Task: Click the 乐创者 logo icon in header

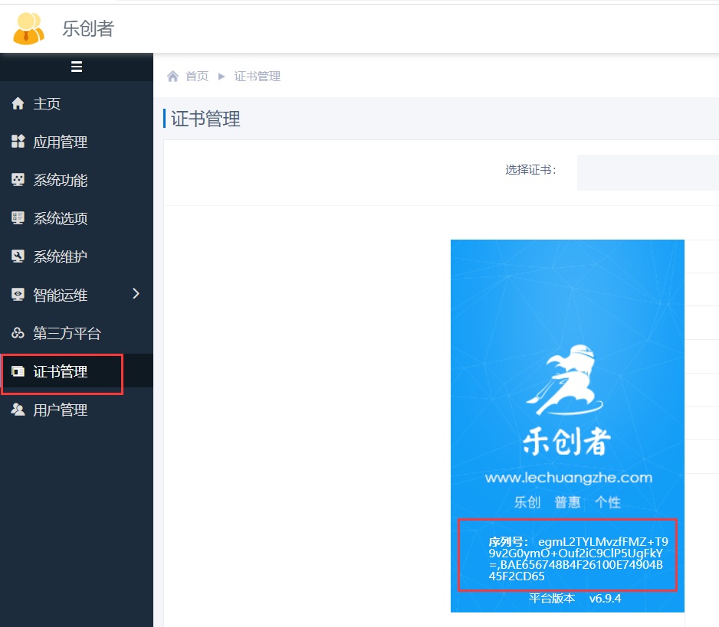Action: pyautogui.click(x=29, y=28)
